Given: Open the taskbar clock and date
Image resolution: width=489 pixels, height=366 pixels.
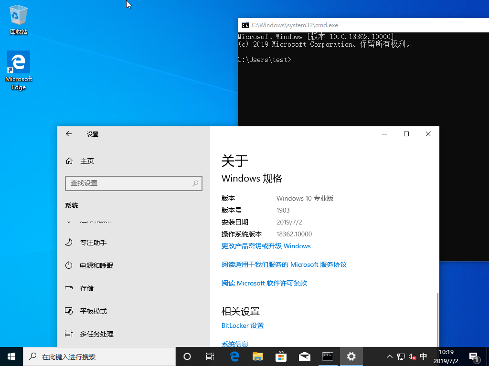Looking at the screenshot, I should pos(446,356).
